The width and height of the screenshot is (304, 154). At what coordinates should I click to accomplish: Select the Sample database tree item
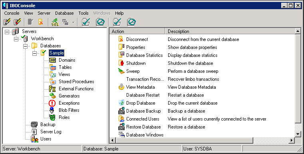pyautogui.click(x=56, y=53)
